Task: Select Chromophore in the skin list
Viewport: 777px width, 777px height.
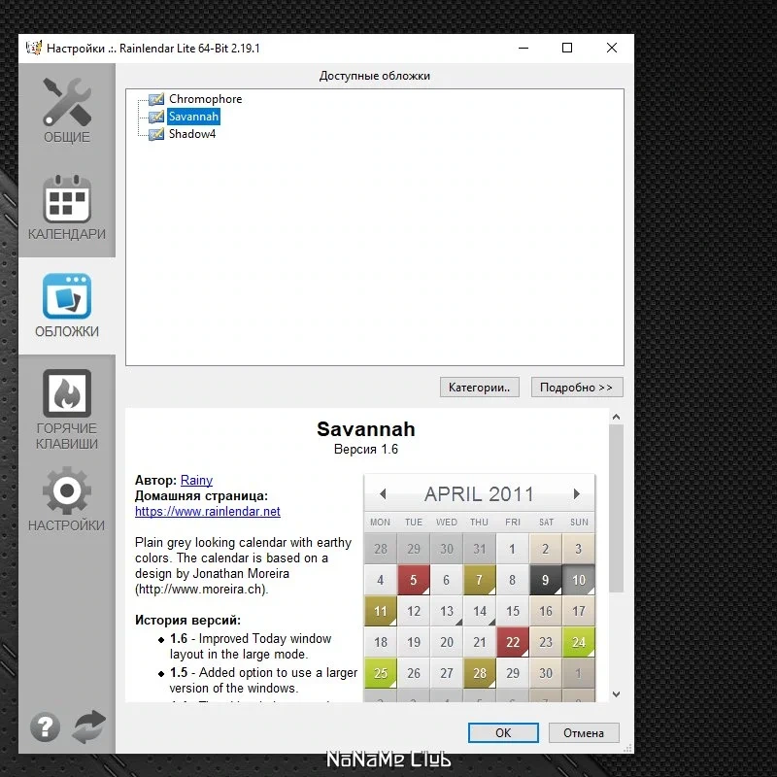Action: [x=205, y=99]
